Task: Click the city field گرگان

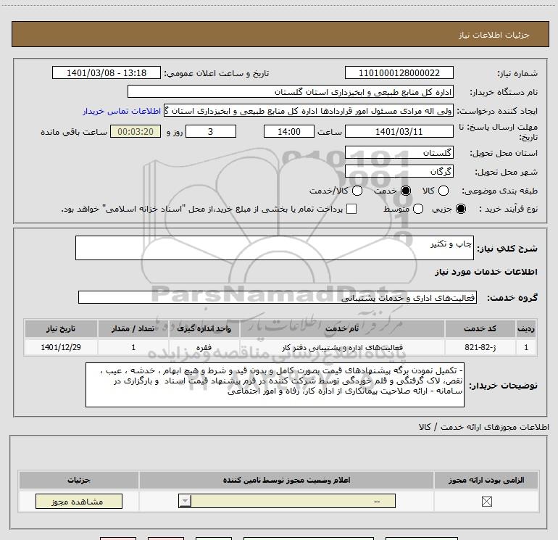Action: [x=399, y=172]
